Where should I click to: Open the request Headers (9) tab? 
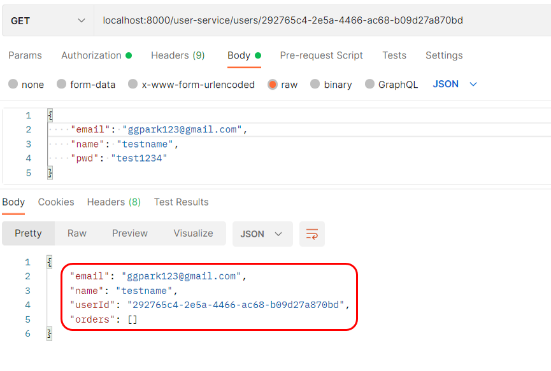(x=178, y=55)
